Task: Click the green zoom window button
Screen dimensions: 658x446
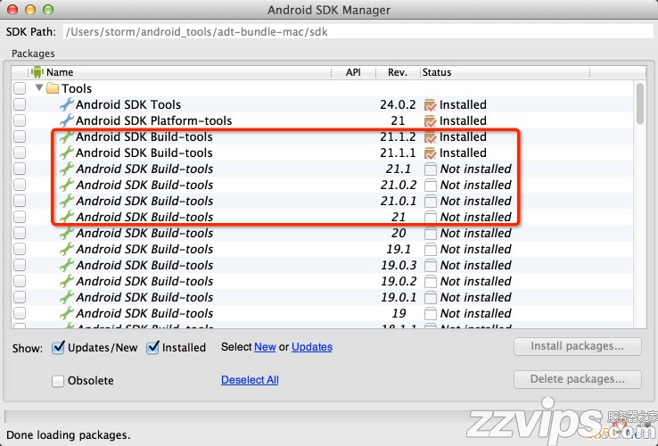Action: 48,10
